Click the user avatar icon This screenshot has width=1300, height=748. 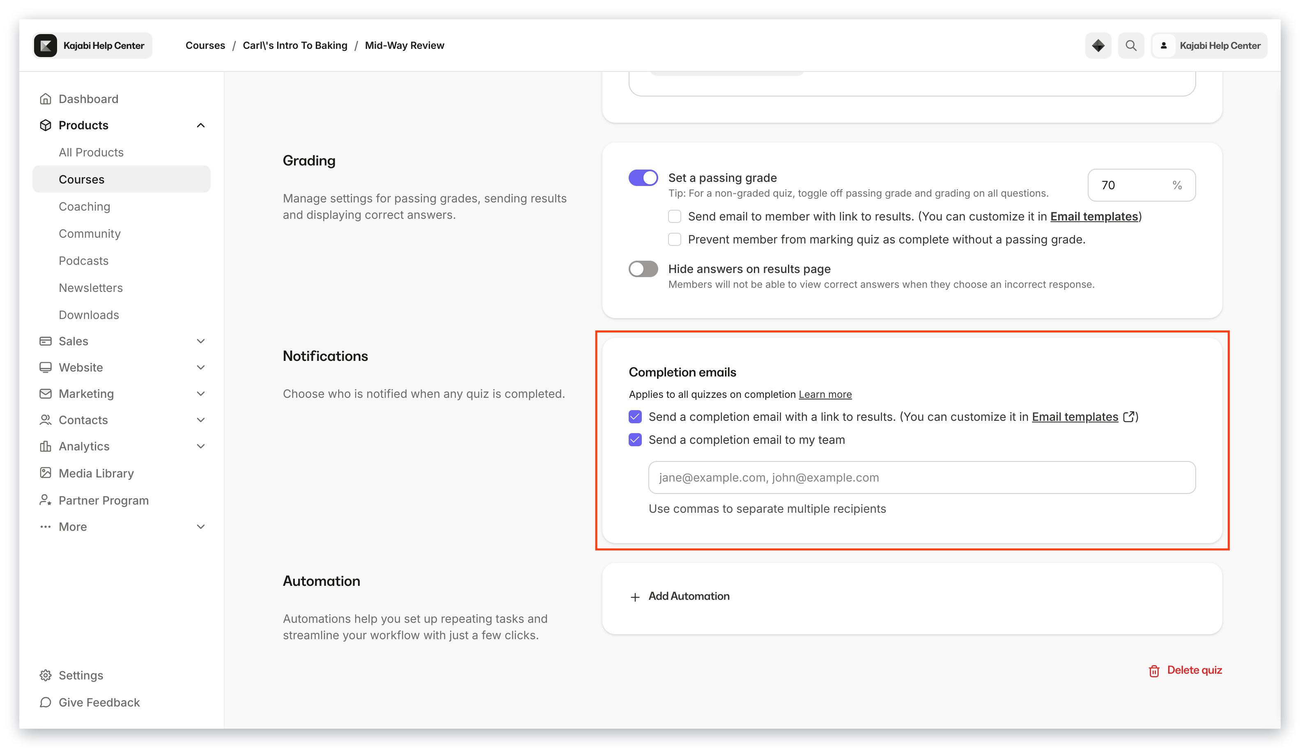coord(1164,45)
